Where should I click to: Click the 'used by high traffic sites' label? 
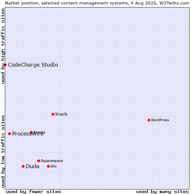pos(3,46)
